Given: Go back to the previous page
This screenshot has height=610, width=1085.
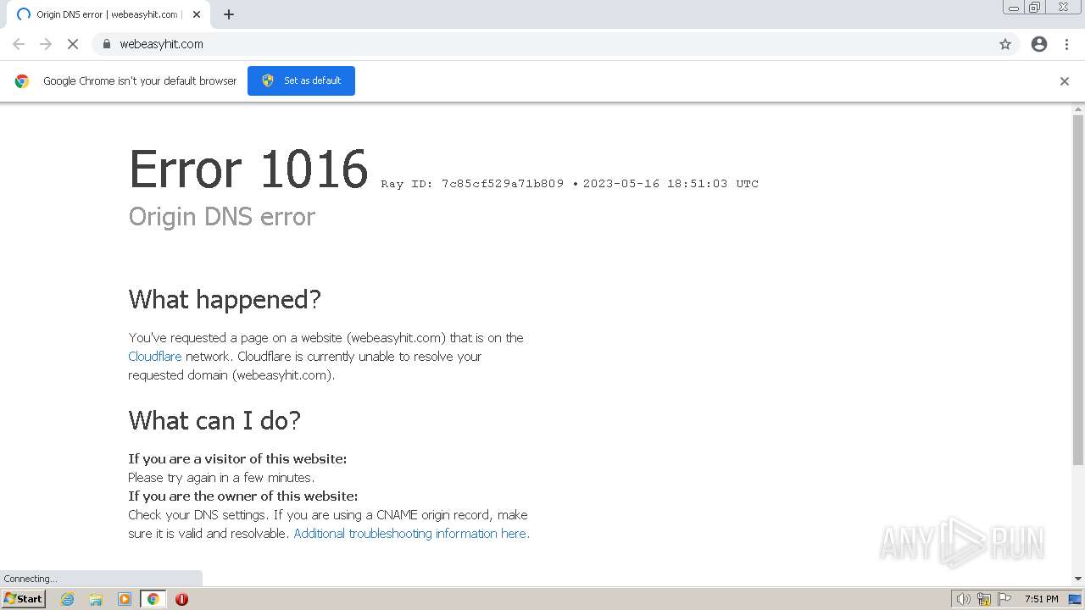Looking at the screenshot, I should [19, 44].
